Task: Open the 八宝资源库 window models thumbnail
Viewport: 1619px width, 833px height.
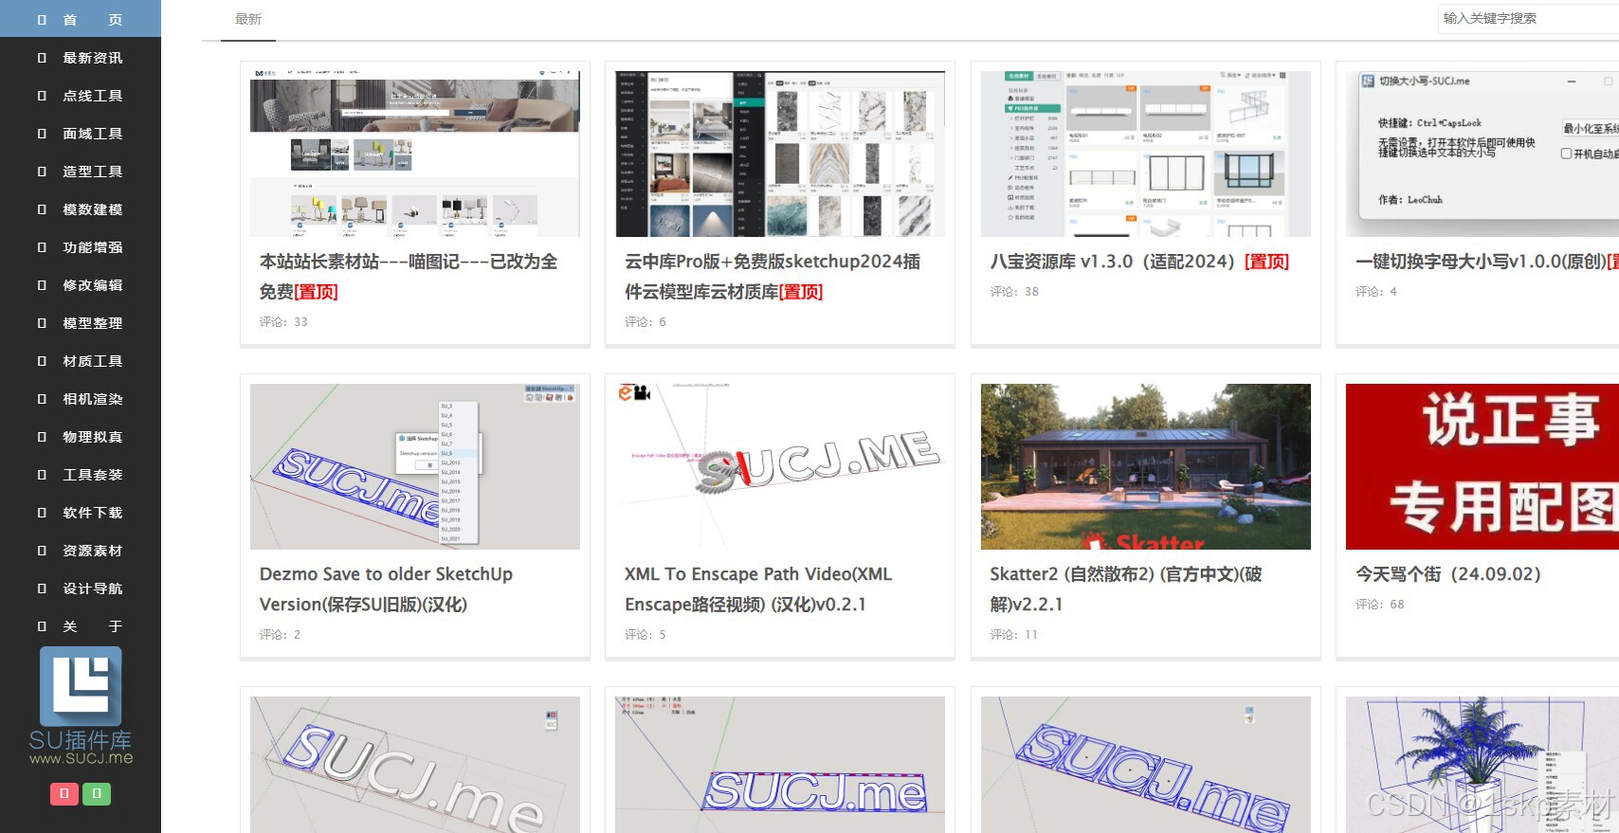Action: (x=1146, y=154)
